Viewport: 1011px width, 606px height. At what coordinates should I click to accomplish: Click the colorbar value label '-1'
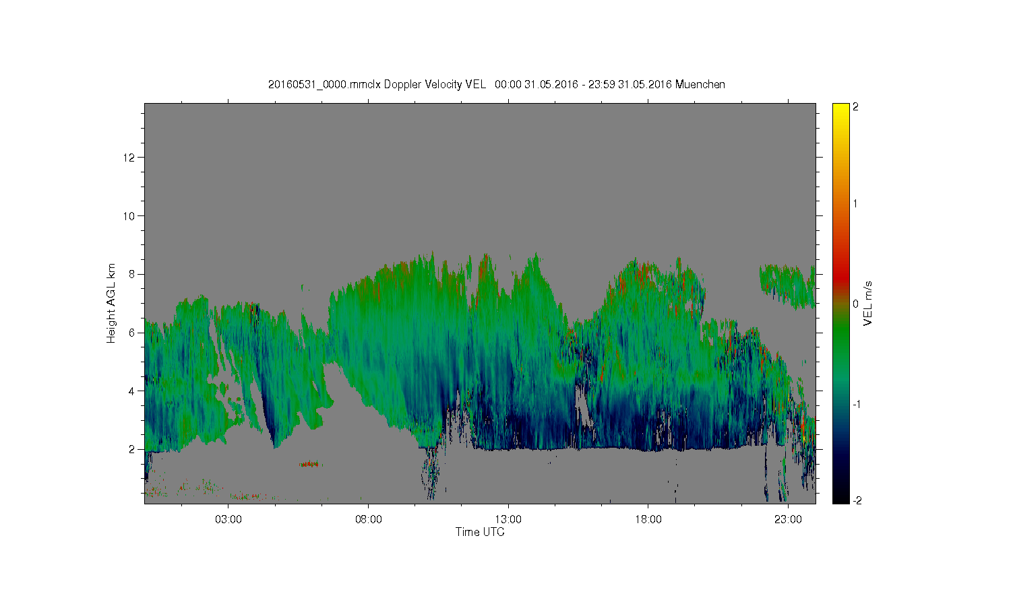point(857,404)
